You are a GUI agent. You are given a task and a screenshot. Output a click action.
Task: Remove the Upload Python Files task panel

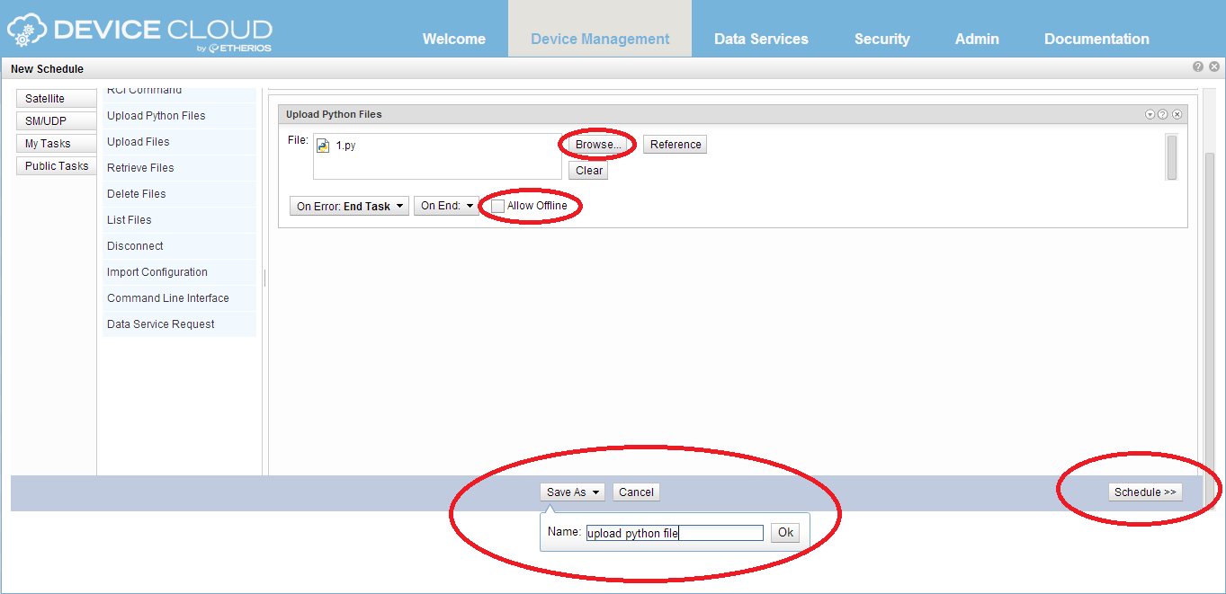tap(1177, 115)
